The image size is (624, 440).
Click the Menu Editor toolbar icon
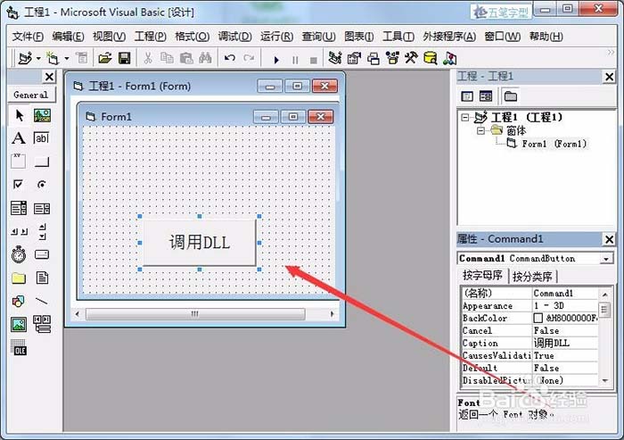[82, 59]
